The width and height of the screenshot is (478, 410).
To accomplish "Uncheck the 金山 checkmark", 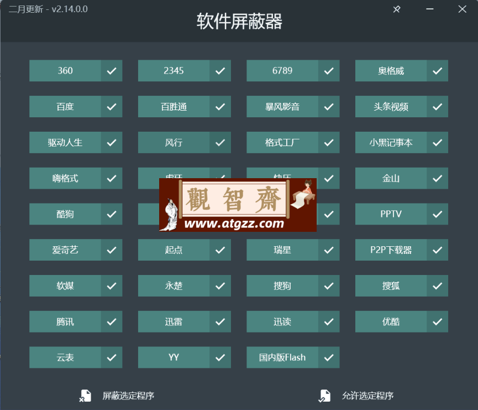I will 437,178.
